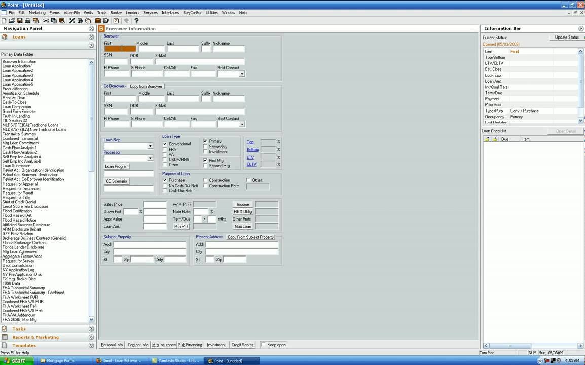
Task: Open the Forms menu
Action: click(54, 13)
